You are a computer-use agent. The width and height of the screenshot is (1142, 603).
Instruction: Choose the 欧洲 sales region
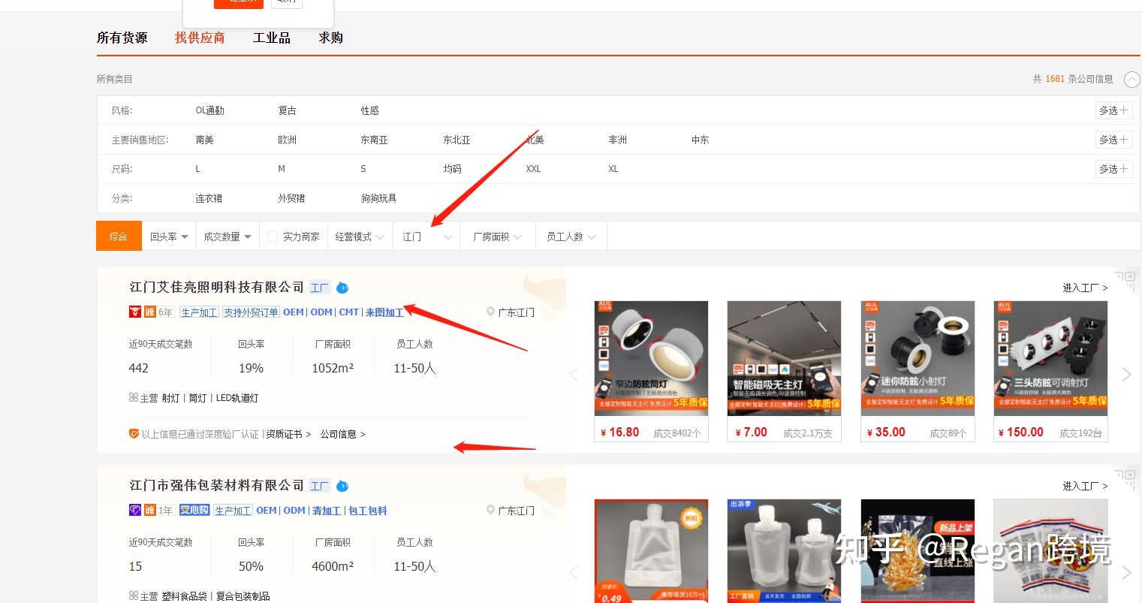[x=287, y=140]
